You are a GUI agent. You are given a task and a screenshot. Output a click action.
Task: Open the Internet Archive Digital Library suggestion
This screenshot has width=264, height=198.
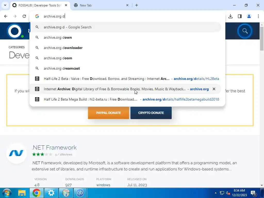(125, 89)
